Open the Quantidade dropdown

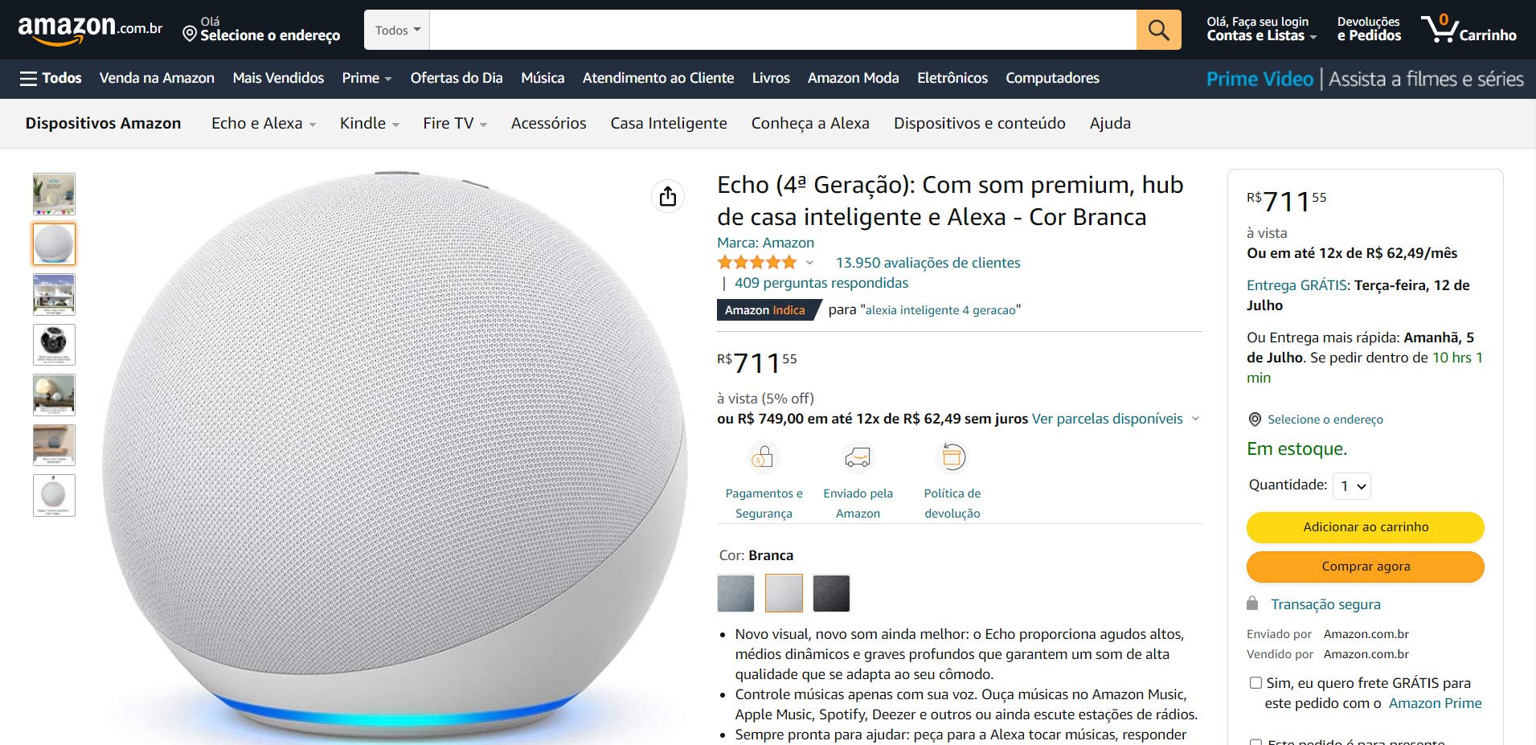coord(1352,485)
